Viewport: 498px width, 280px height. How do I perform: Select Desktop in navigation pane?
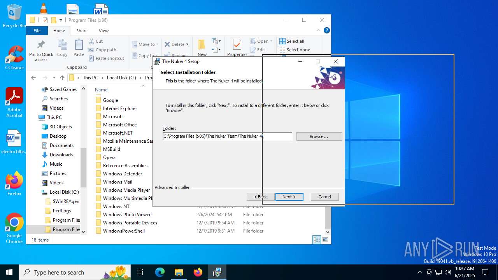[58, 136]
